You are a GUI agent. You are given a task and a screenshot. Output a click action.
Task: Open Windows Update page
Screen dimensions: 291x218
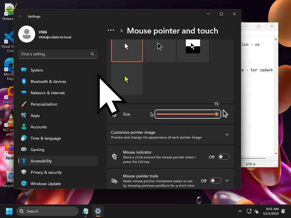(x=58, y=184)
